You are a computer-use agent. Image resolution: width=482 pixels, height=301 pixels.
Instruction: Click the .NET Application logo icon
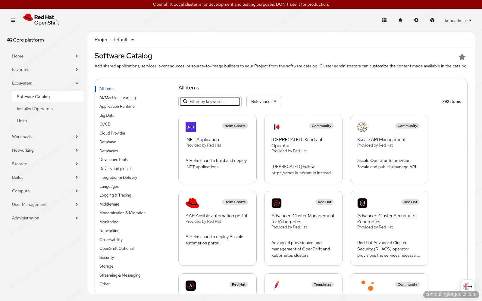pyautogui.click(x=191, y=127)
